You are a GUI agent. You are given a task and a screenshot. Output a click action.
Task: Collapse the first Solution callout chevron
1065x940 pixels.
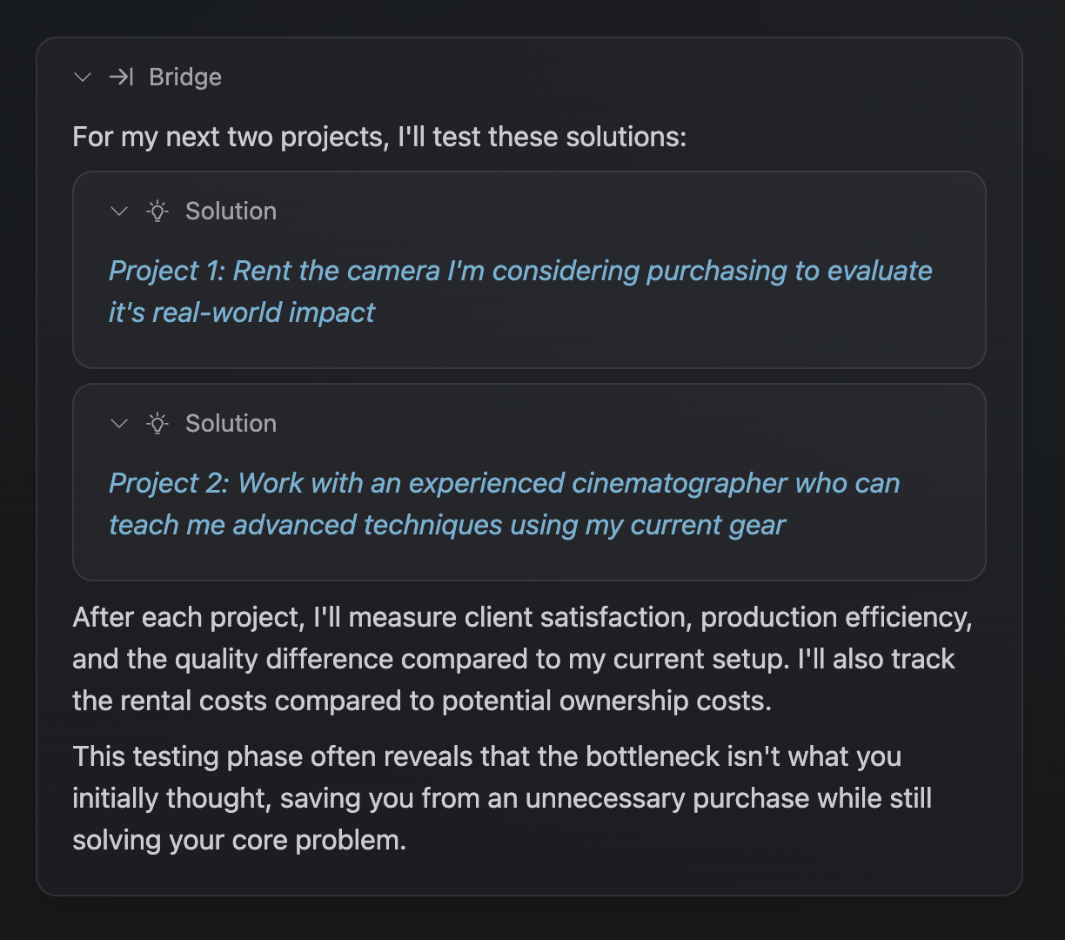(x=119, y=211)
